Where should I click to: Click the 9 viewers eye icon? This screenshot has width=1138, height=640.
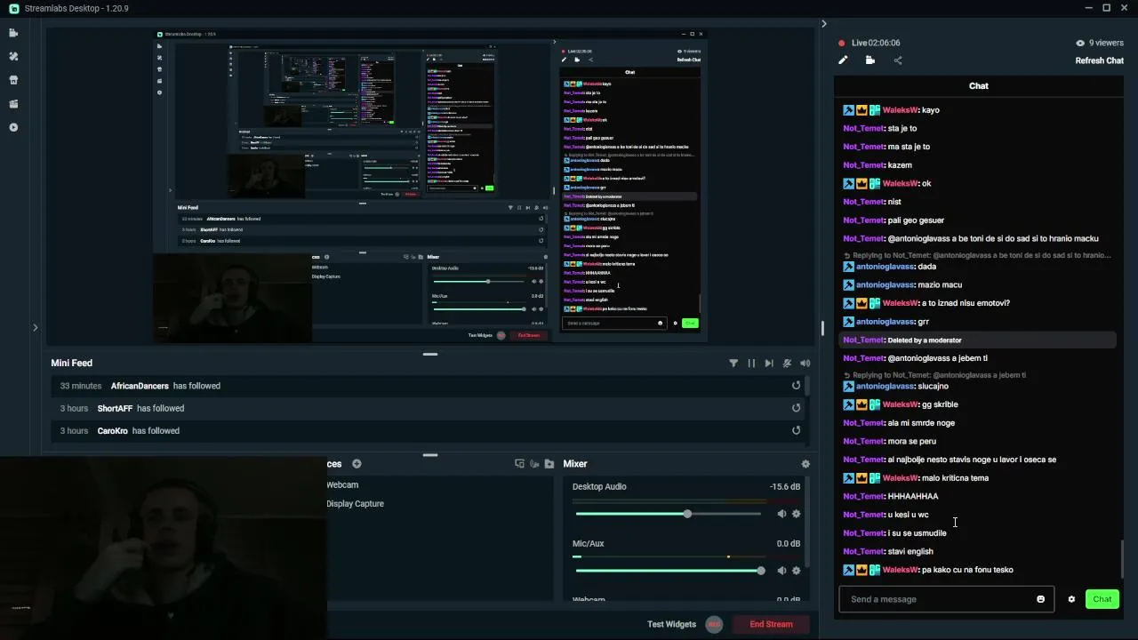coord(1080,43)
